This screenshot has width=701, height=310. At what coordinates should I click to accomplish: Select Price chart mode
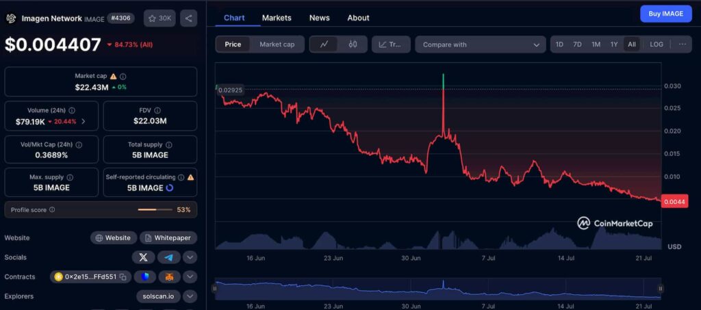[x=233, y=44]
